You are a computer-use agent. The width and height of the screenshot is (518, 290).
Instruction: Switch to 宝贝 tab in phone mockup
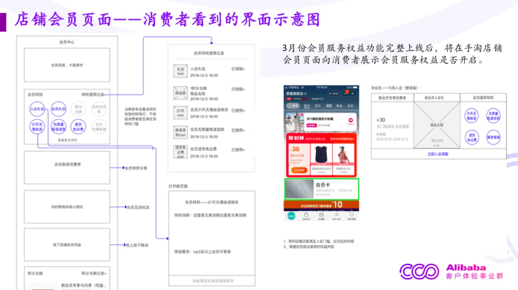[318, 106]
